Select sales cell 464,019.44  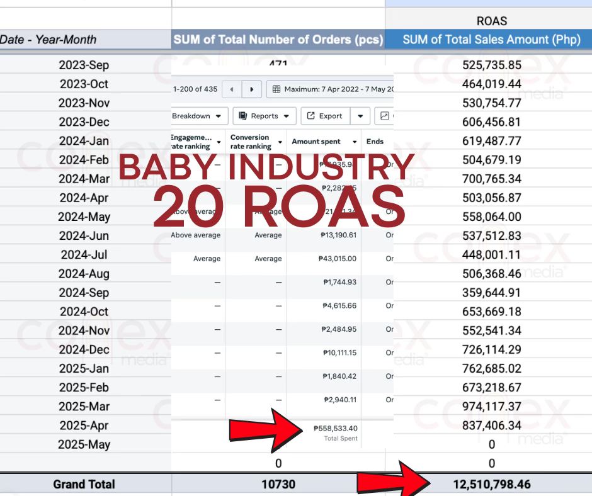[x=492, y=84]
